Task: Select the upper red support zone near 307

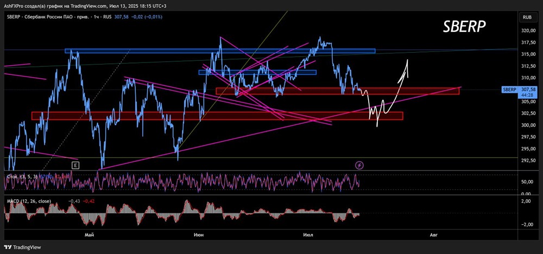Action: coord(338,91)
